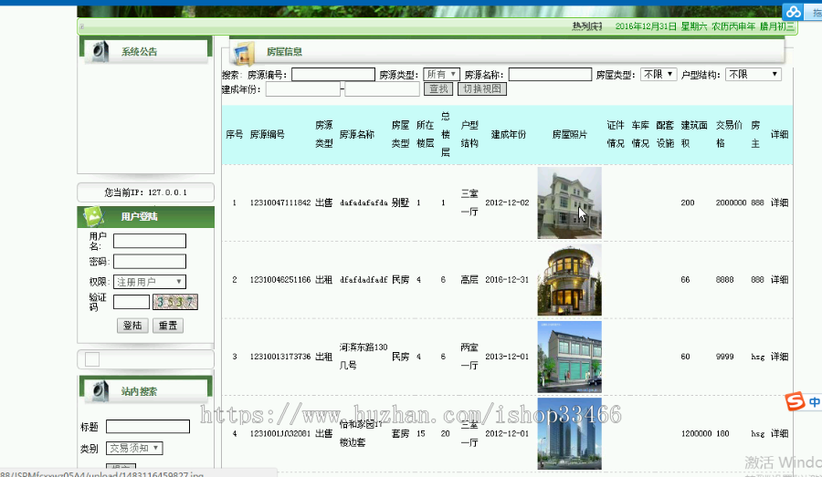This screenshot has width=822, height=477.
Task: Click the 房源名称 search input field
Action: pyautogui.click(x=550, y=75)
